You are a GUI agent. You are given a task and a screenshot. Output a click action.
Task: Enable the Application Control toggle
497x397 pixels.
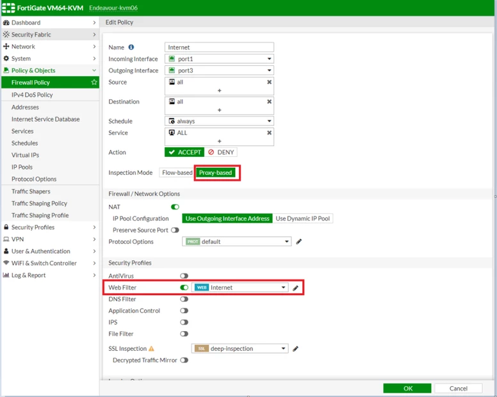click(x=184, y=311)
